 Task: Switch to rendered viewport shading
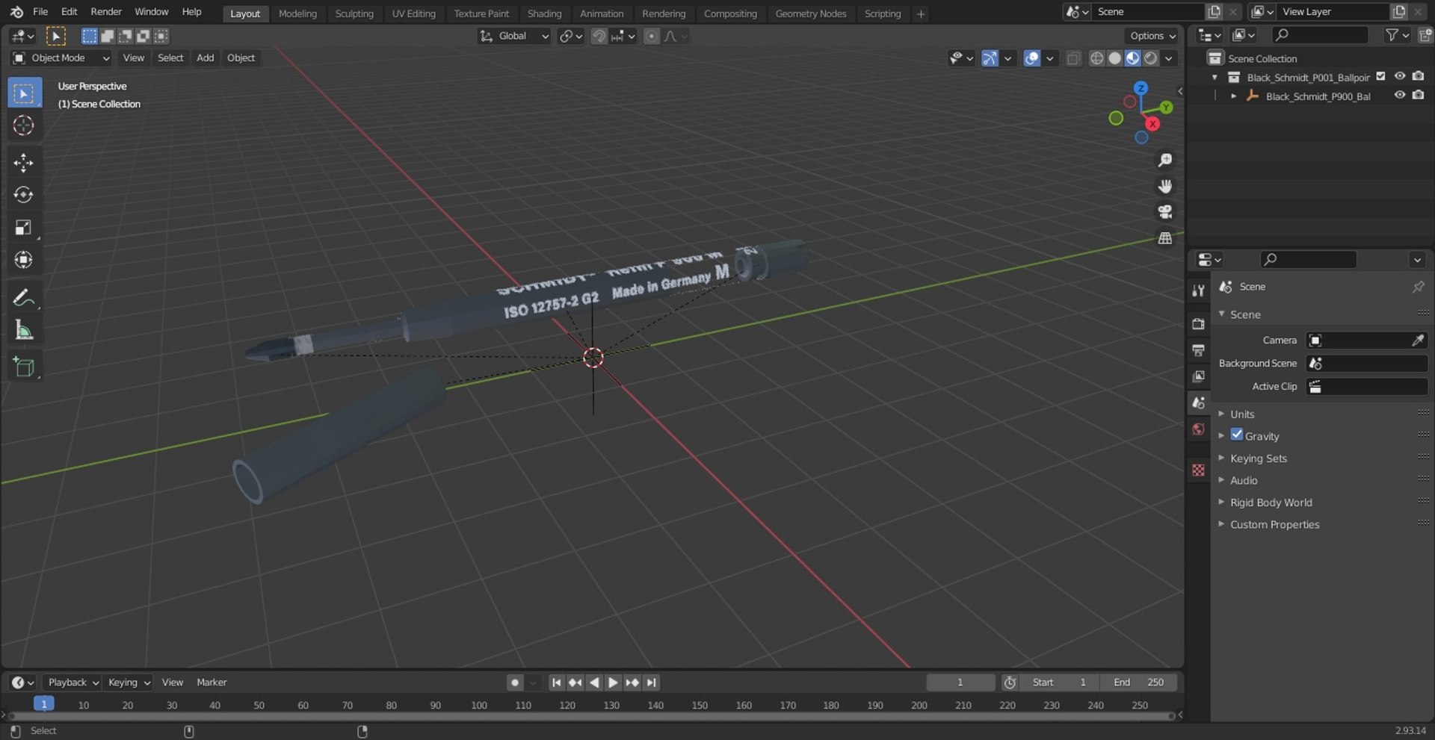(1151, 58)
